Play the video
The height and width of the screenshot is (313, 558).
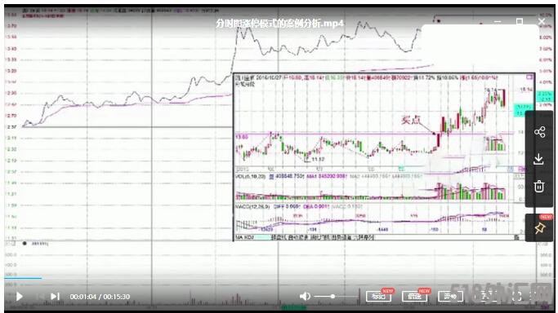[20, 297]
